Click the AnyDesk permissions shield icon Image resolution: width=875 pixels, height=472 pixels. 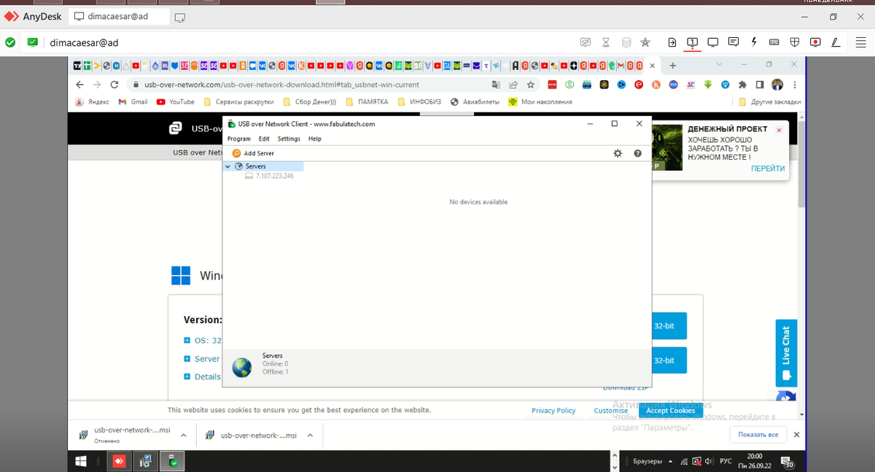coord(795,42)
